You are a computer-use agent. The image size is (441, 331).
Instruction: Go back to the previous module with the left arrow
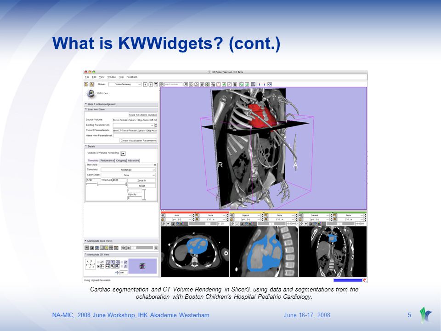pos(146,85)
